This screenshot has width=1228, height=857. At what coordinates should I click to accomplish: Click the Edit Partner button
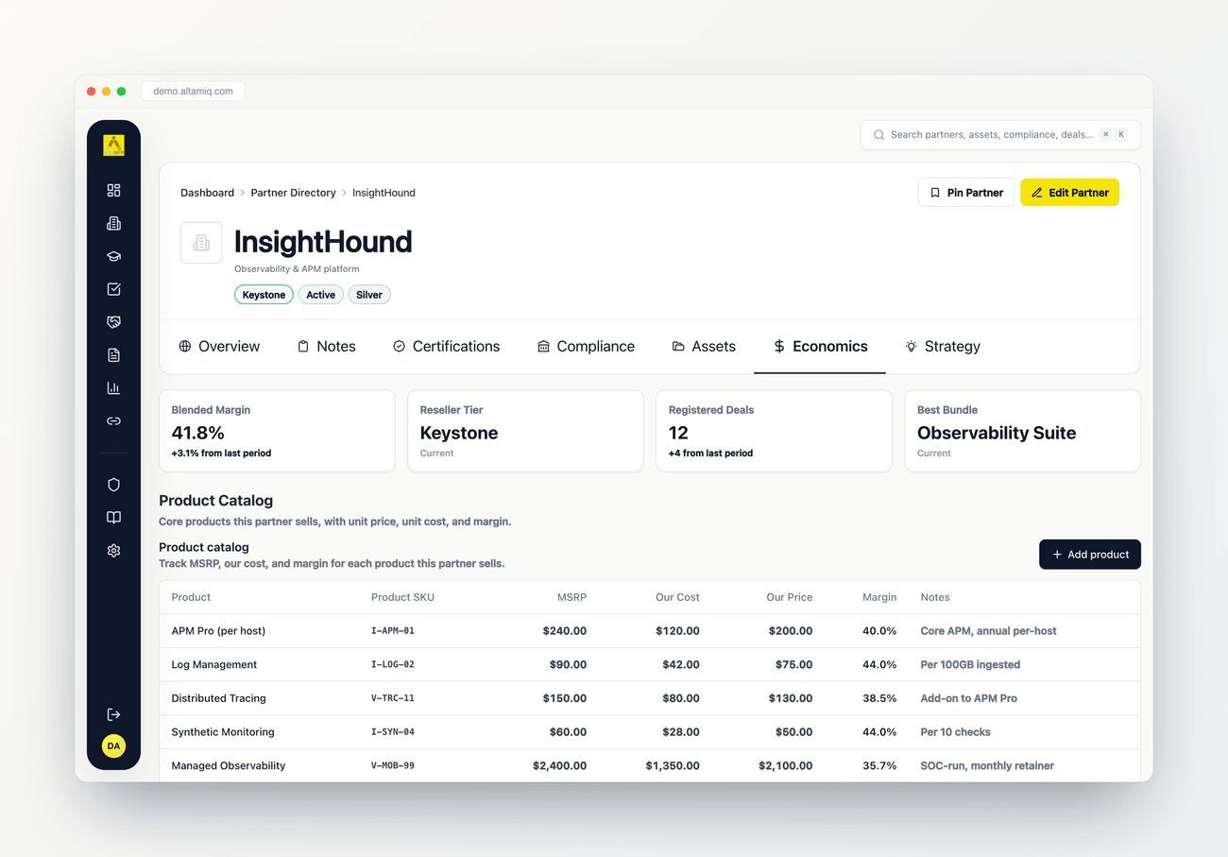(x=1070, y=193)
